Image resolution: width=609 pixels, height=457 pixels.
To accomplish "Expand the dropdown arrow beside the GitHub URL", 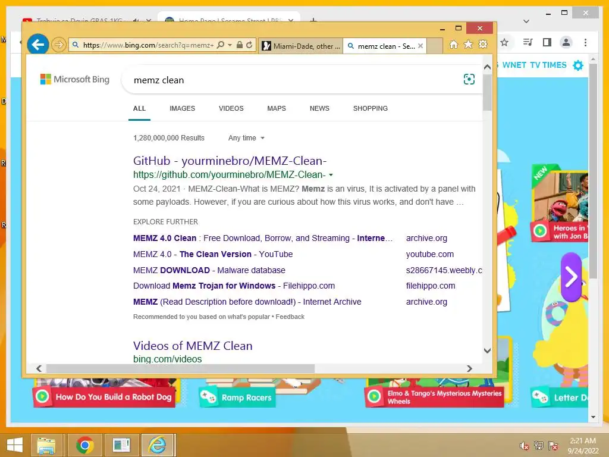I will (x=331, y=175).
